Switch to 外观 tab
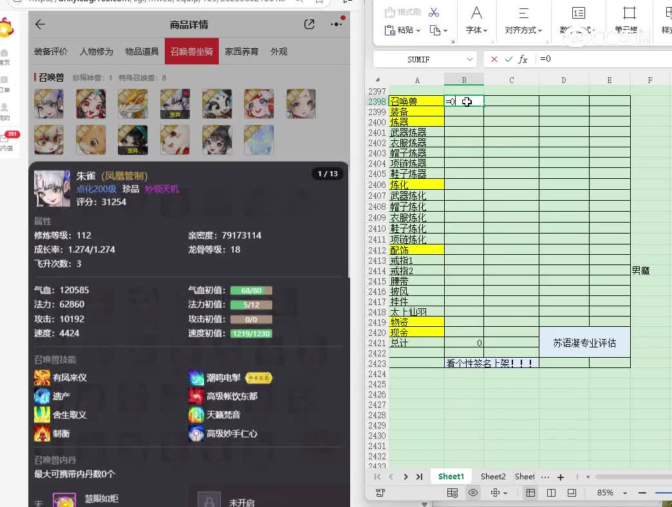The image size is (672, 507). (x=279, y=51)
